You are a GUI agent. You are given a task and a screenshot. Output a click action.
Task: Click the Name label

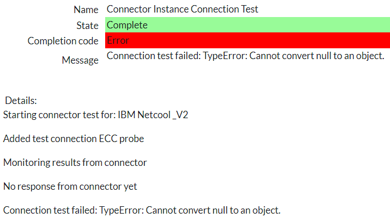click(x=86, y=10)
